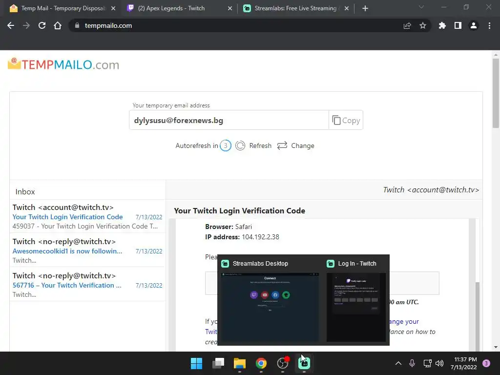The height and width of the screenshot is (375, 500).
Task: Click the TEMPMAILO.com logo
Action: coord(63,64)
